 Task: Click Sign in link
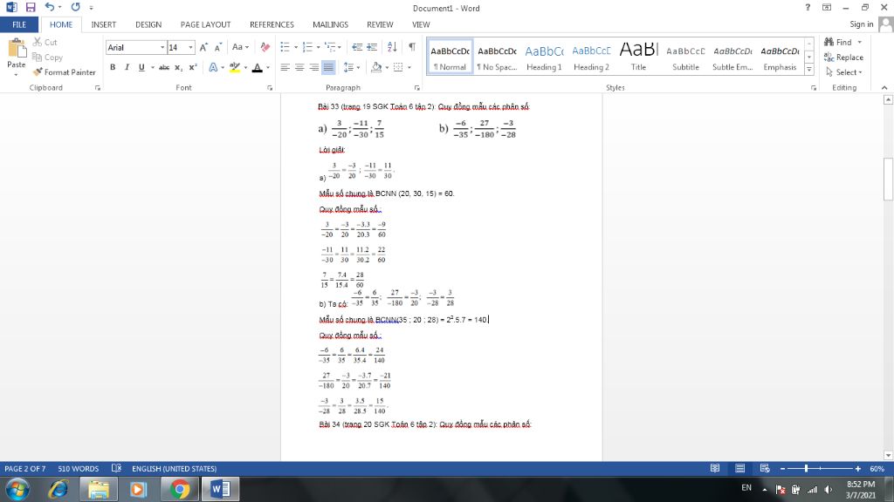[861, 24]
